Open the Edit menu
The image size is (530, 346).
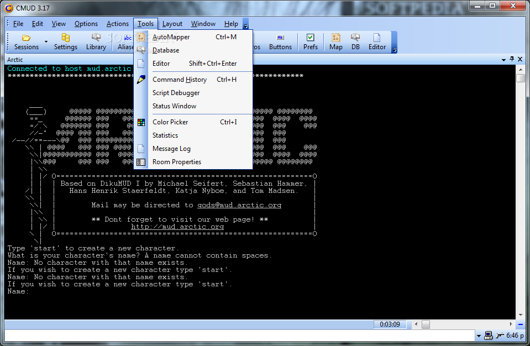[x=37, y=24]
